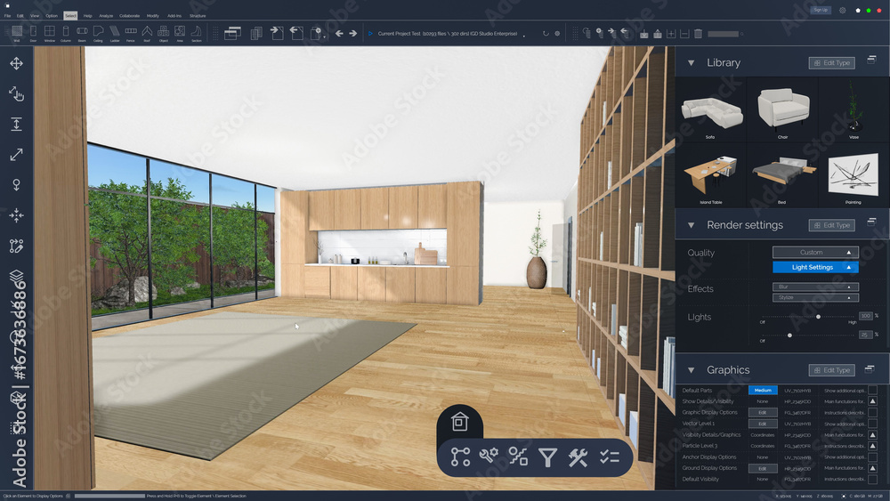Select the Sofa thumbnail in Library
Screen dimensions: 890x501
[x=711, y=109]
